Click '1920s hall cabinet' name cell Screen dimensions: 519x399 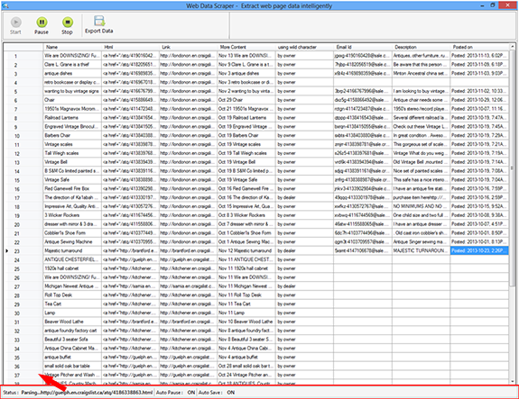click(x=72, y=268)
